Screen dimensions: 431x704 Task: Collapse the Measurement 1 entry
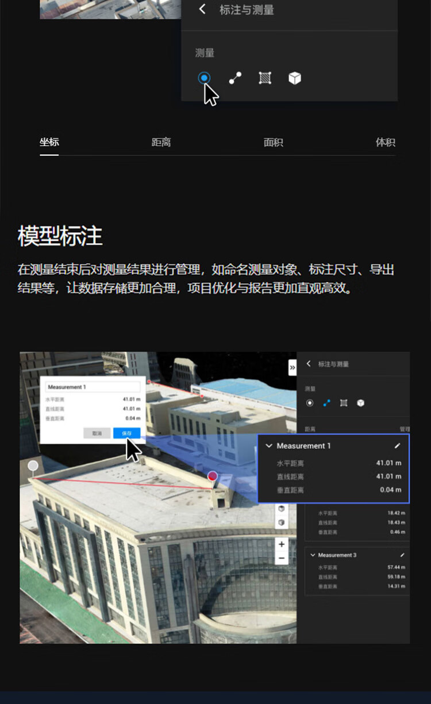pos(269,446)
